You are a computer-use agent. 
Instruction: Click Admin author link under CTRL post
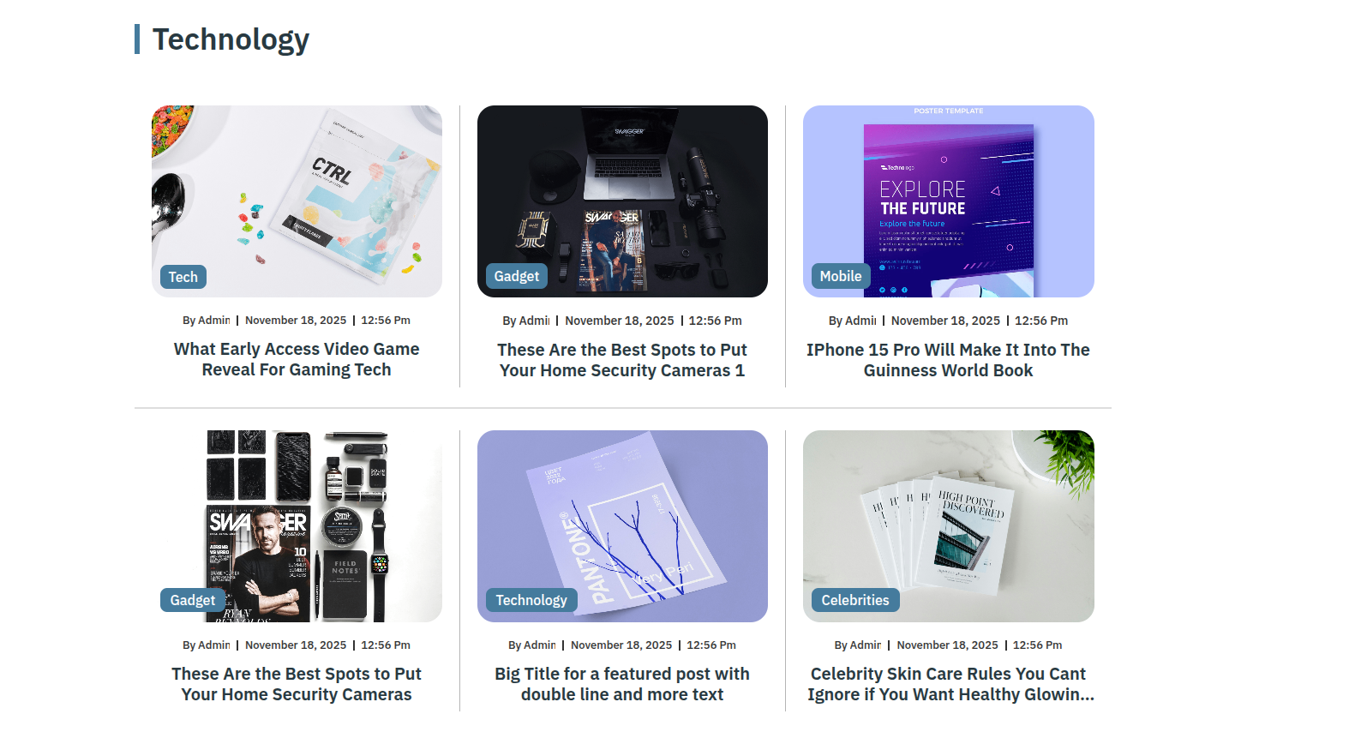pyautogui.click(x=214, y=321)
